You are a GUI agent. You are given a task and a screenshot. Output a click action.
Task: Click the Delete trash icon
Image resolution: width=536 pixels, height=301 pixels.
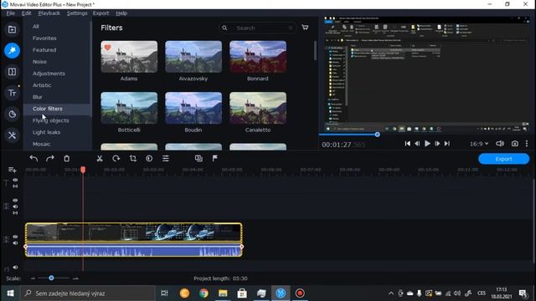tap(67, 158)
